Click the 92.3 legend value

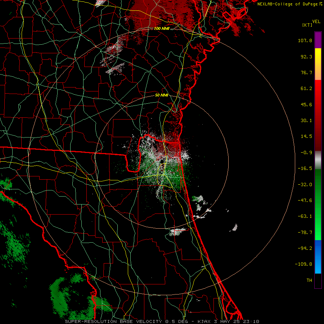click(x=306, y=57)
